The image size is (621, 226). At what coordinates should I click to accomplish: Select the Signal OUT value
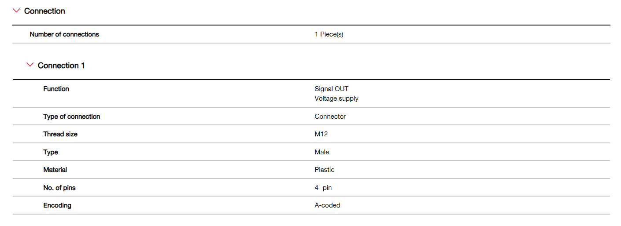click(331, 89)
